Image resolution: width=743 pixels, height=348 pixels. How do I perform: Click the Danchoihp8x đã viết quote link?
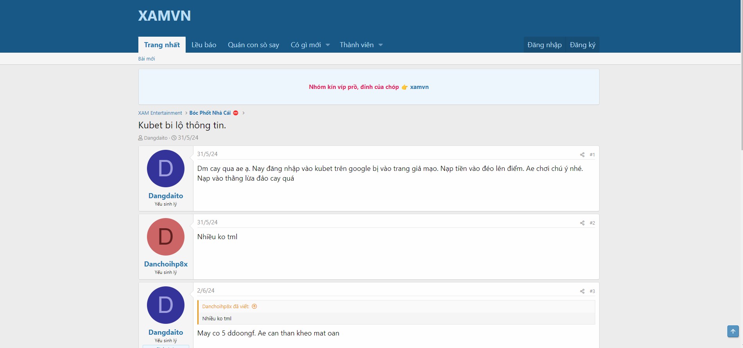click(226, 306)
